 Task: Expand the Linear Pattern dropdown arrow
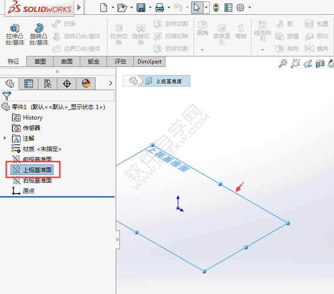click(262, 50)
